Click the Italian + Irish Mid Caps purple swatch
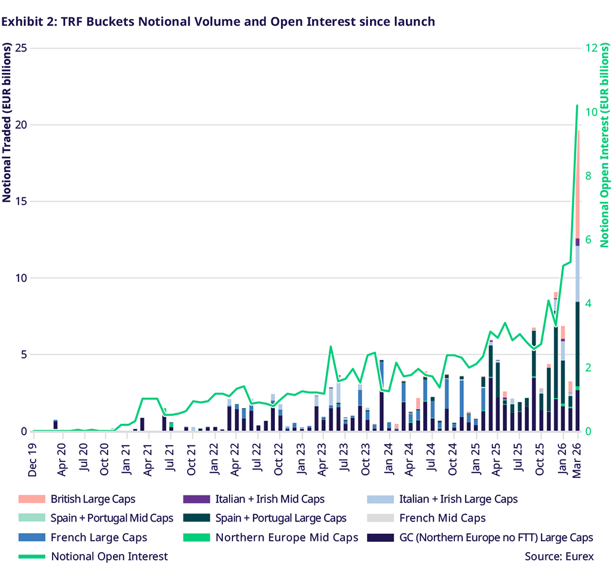Image resolution: width=612 pixels, height=582 pixels. point(196,499)
